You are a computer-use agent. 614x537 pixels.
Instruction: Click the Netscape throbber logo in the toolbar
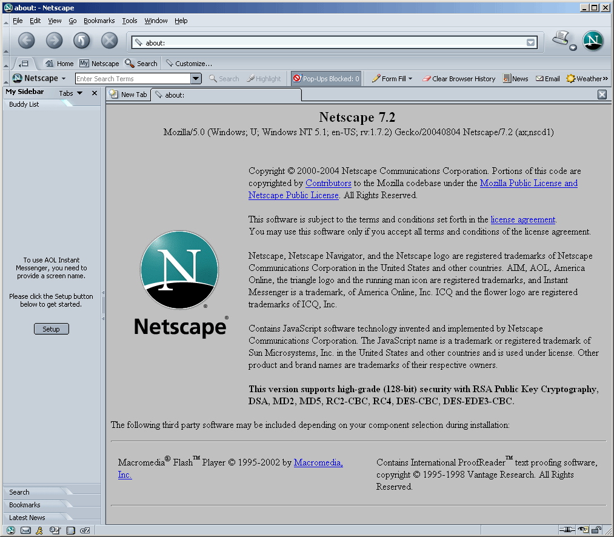click(x=593, y=41)
